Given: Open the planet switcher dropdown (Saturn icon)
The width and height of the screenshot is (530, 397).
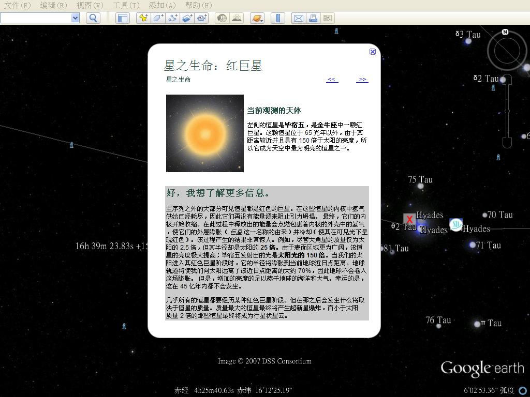Looking at the screenshot, I should pos(257,18).
